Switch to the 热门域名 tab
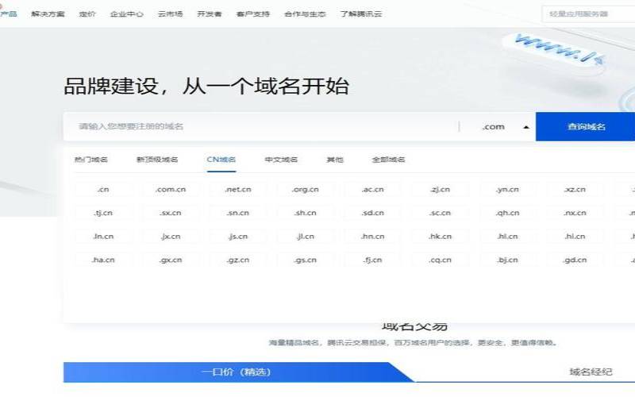The image size is (635, 397). click(x=91, y=160)
